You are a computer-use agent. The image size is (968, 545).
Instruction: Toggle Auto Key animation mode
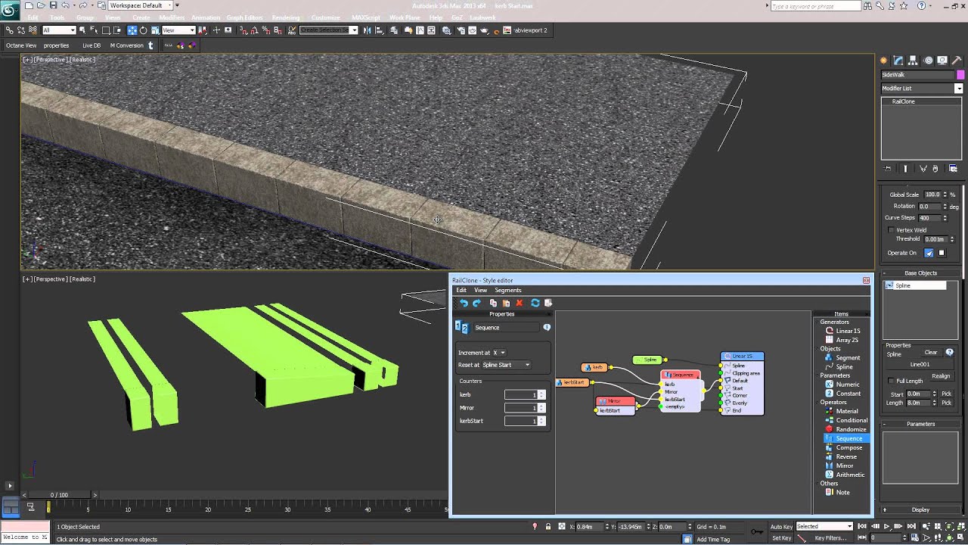780,526
